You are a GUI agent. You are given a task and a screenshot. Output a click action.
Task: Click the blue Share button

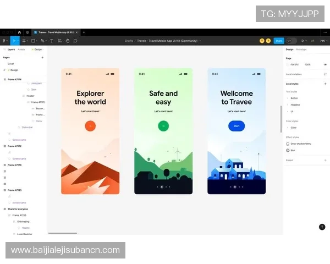(279, 41)
